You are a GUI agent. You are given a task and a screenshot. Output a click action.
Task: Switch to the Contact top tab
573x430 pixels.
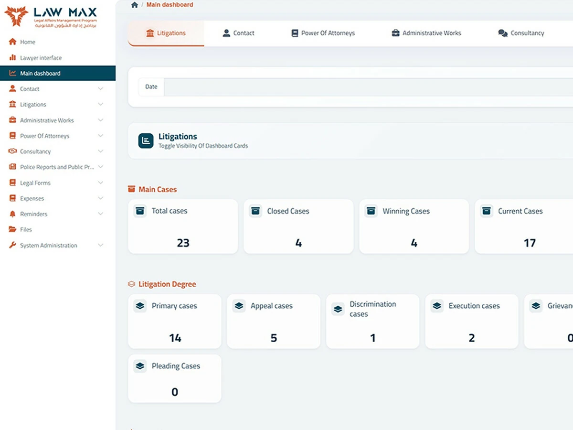tap(238, 33)
